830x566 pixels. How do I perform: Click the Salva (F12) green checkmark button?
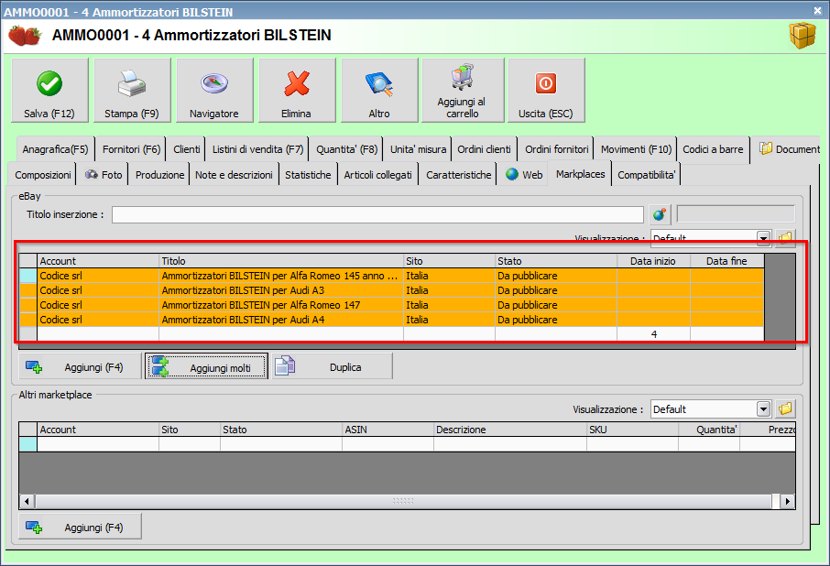pos(49,91)
